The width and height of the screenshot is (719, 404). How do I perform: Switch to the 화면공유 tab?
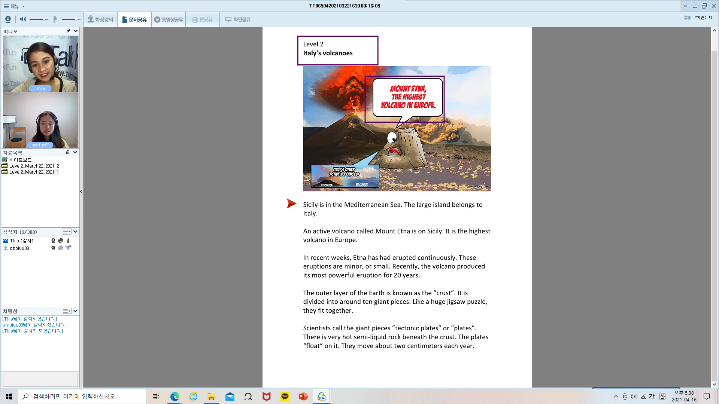coord(238,19)
